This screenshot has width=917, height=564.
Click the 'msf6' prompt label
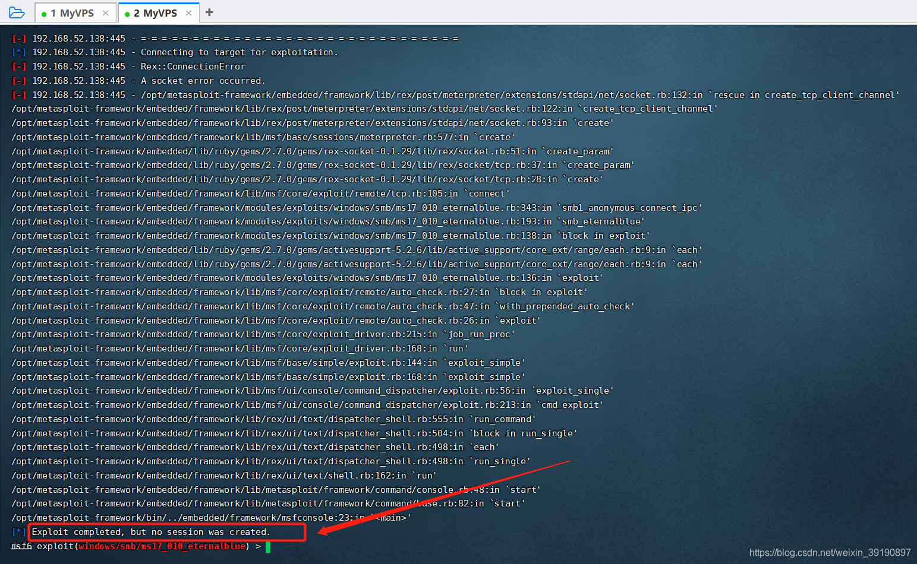[21, 546]
